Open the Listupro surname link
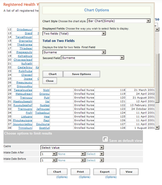This screenshot has width=162, height=185. (27, 116)
